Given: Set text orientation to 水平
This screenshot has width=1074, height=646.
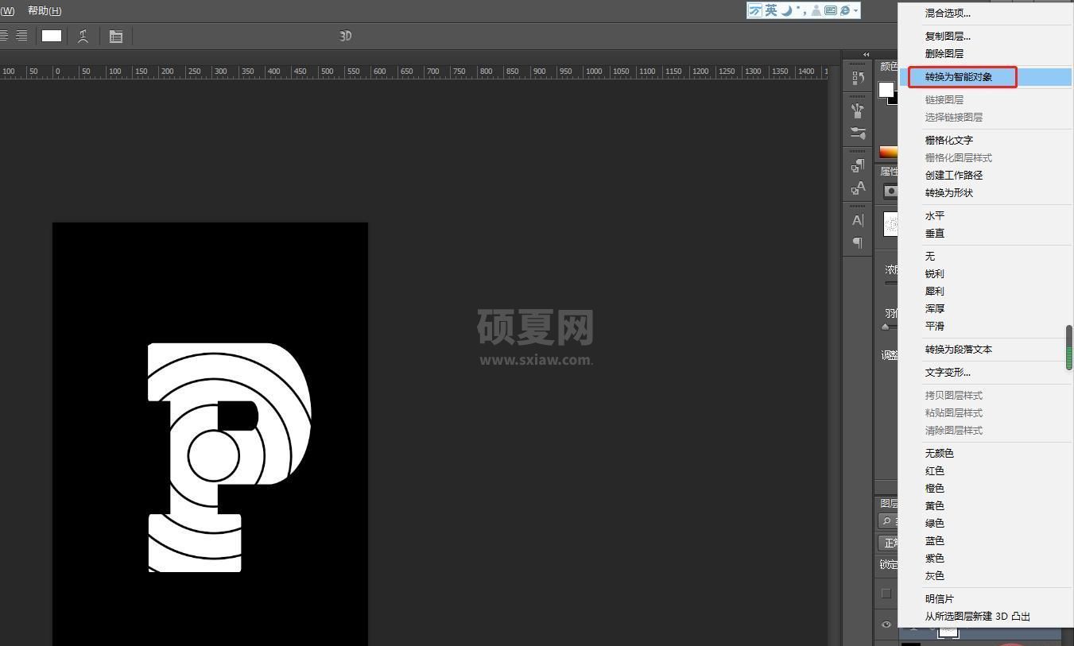Looking at the screenshot, I should 934,215.
